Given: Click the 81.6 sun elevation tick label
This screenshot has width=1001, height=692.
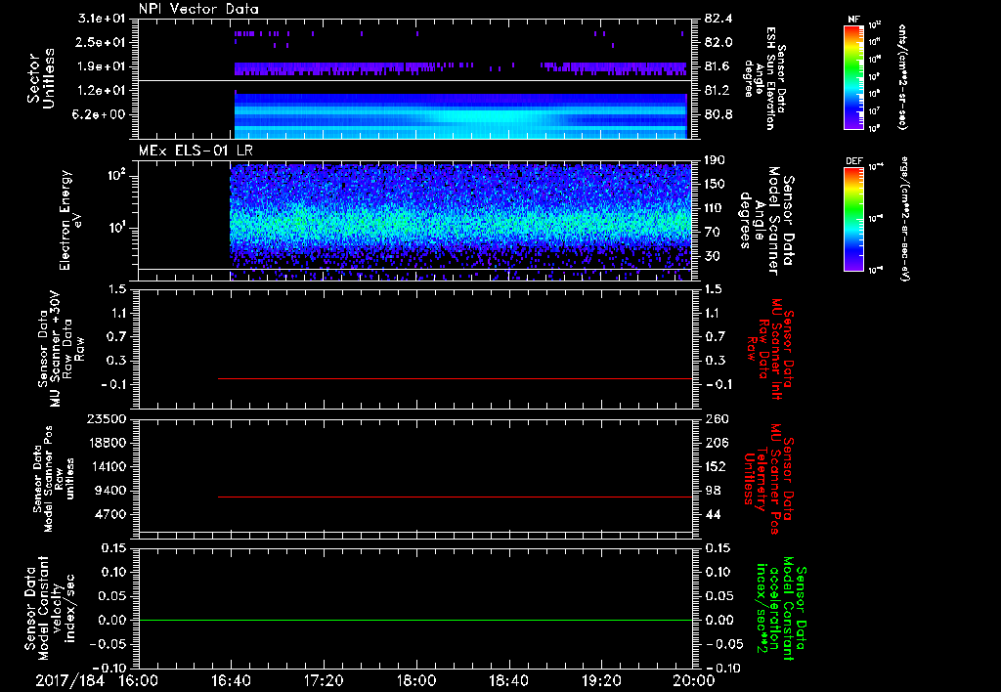Looking at the screenshot, I should coord(718,66).
